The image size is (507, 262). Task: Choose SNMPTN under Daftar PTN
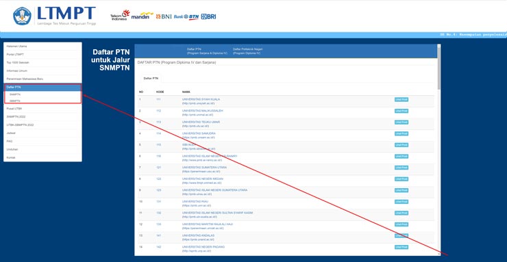[15, 94]
